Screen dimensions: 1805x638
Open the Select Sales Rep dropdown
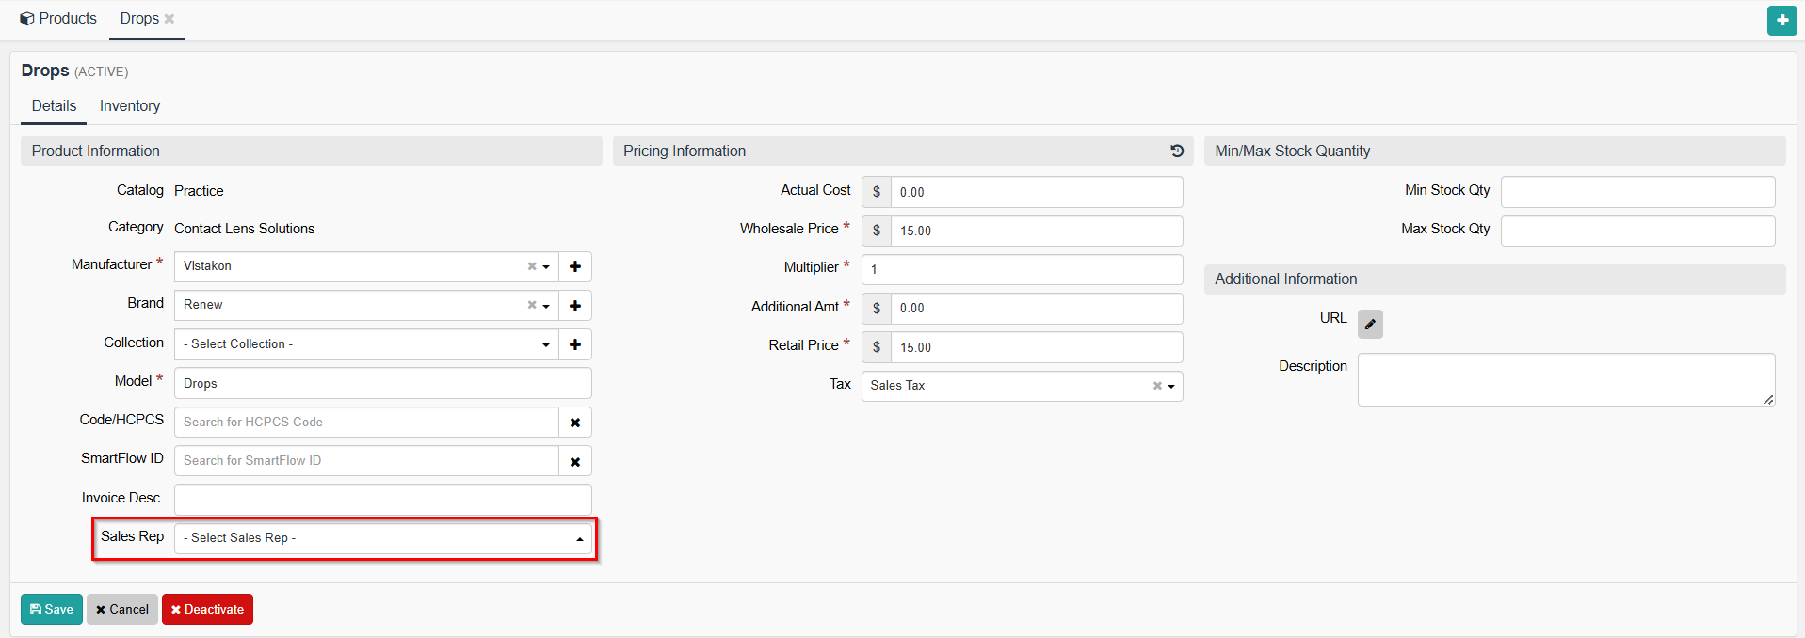(382, 538)
